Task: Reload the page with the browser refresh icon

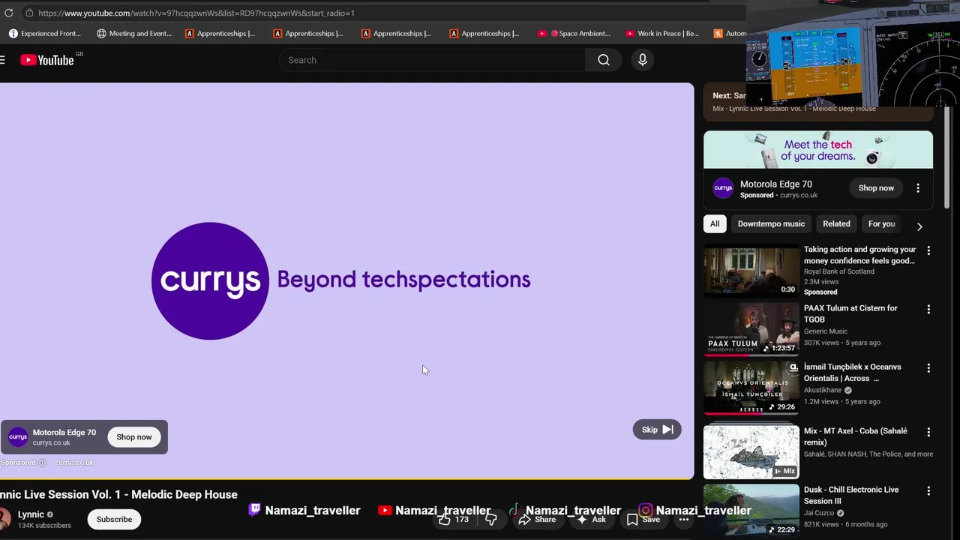Action: [8, 13]
